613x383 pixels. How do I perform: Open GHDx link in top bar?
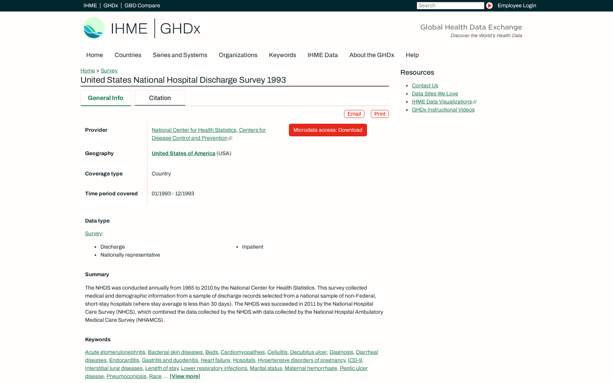pos(111,5)
